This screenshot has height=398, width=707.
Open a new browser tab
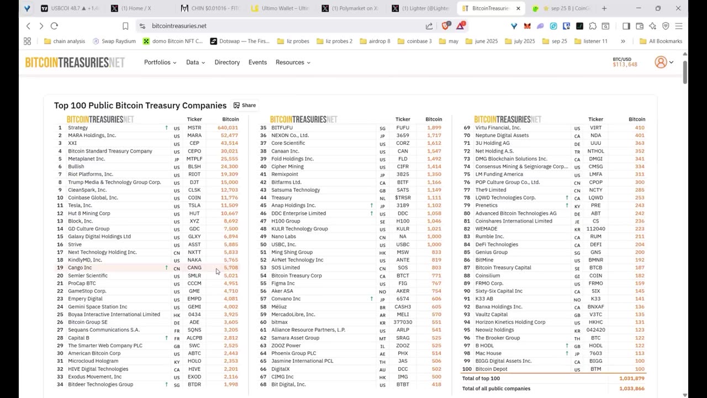pyautogui.click(x=604, y=8)
